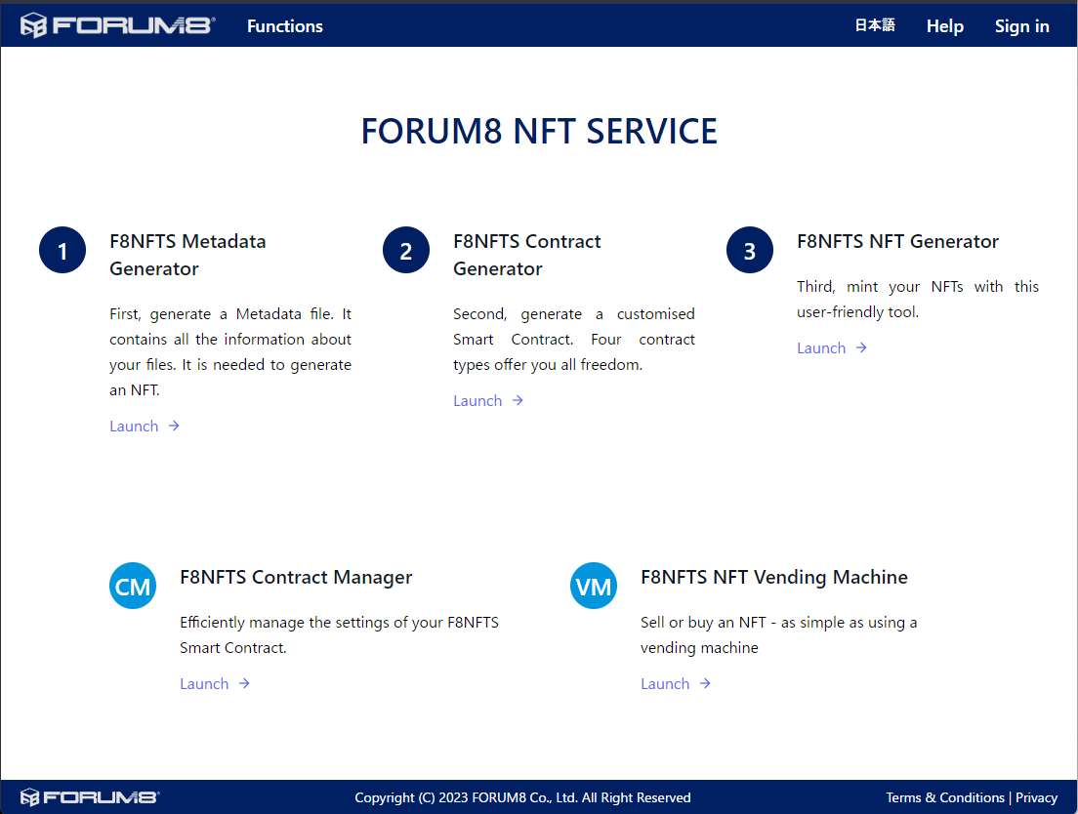
Task: Click the F8NFTS NFT Generator heading
Action: point(897,241)
